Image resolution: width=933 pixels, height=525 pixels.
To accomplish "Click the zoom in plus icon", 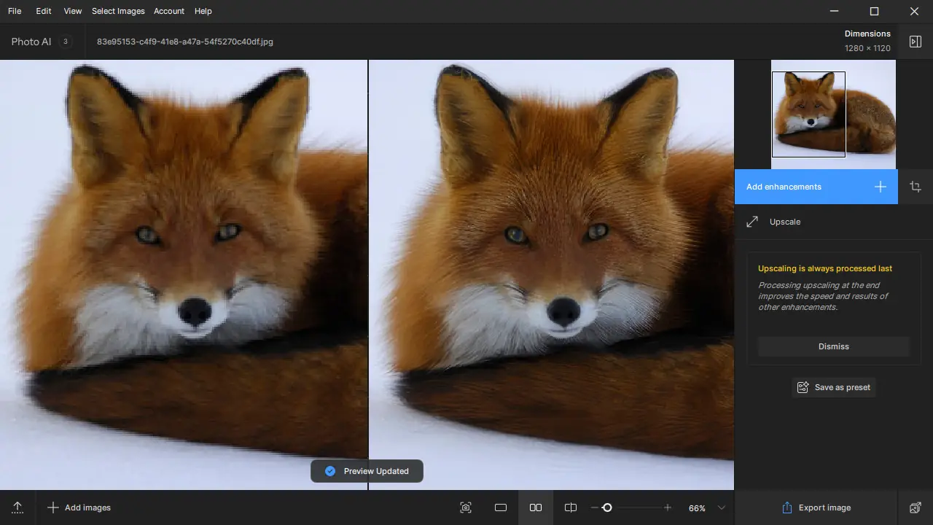I will 667,507.
